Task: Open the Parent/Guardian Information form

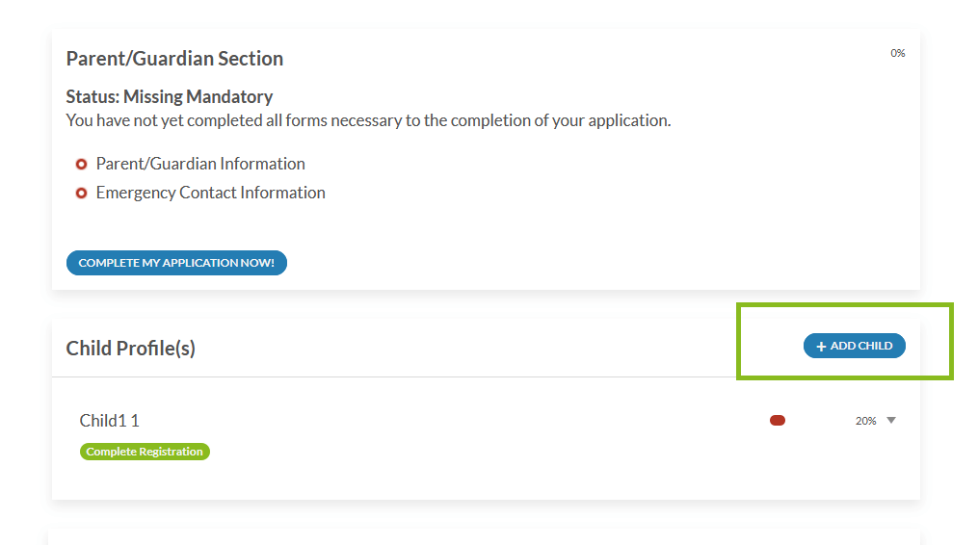Action: pyautogui.click(x=200, y=164)
